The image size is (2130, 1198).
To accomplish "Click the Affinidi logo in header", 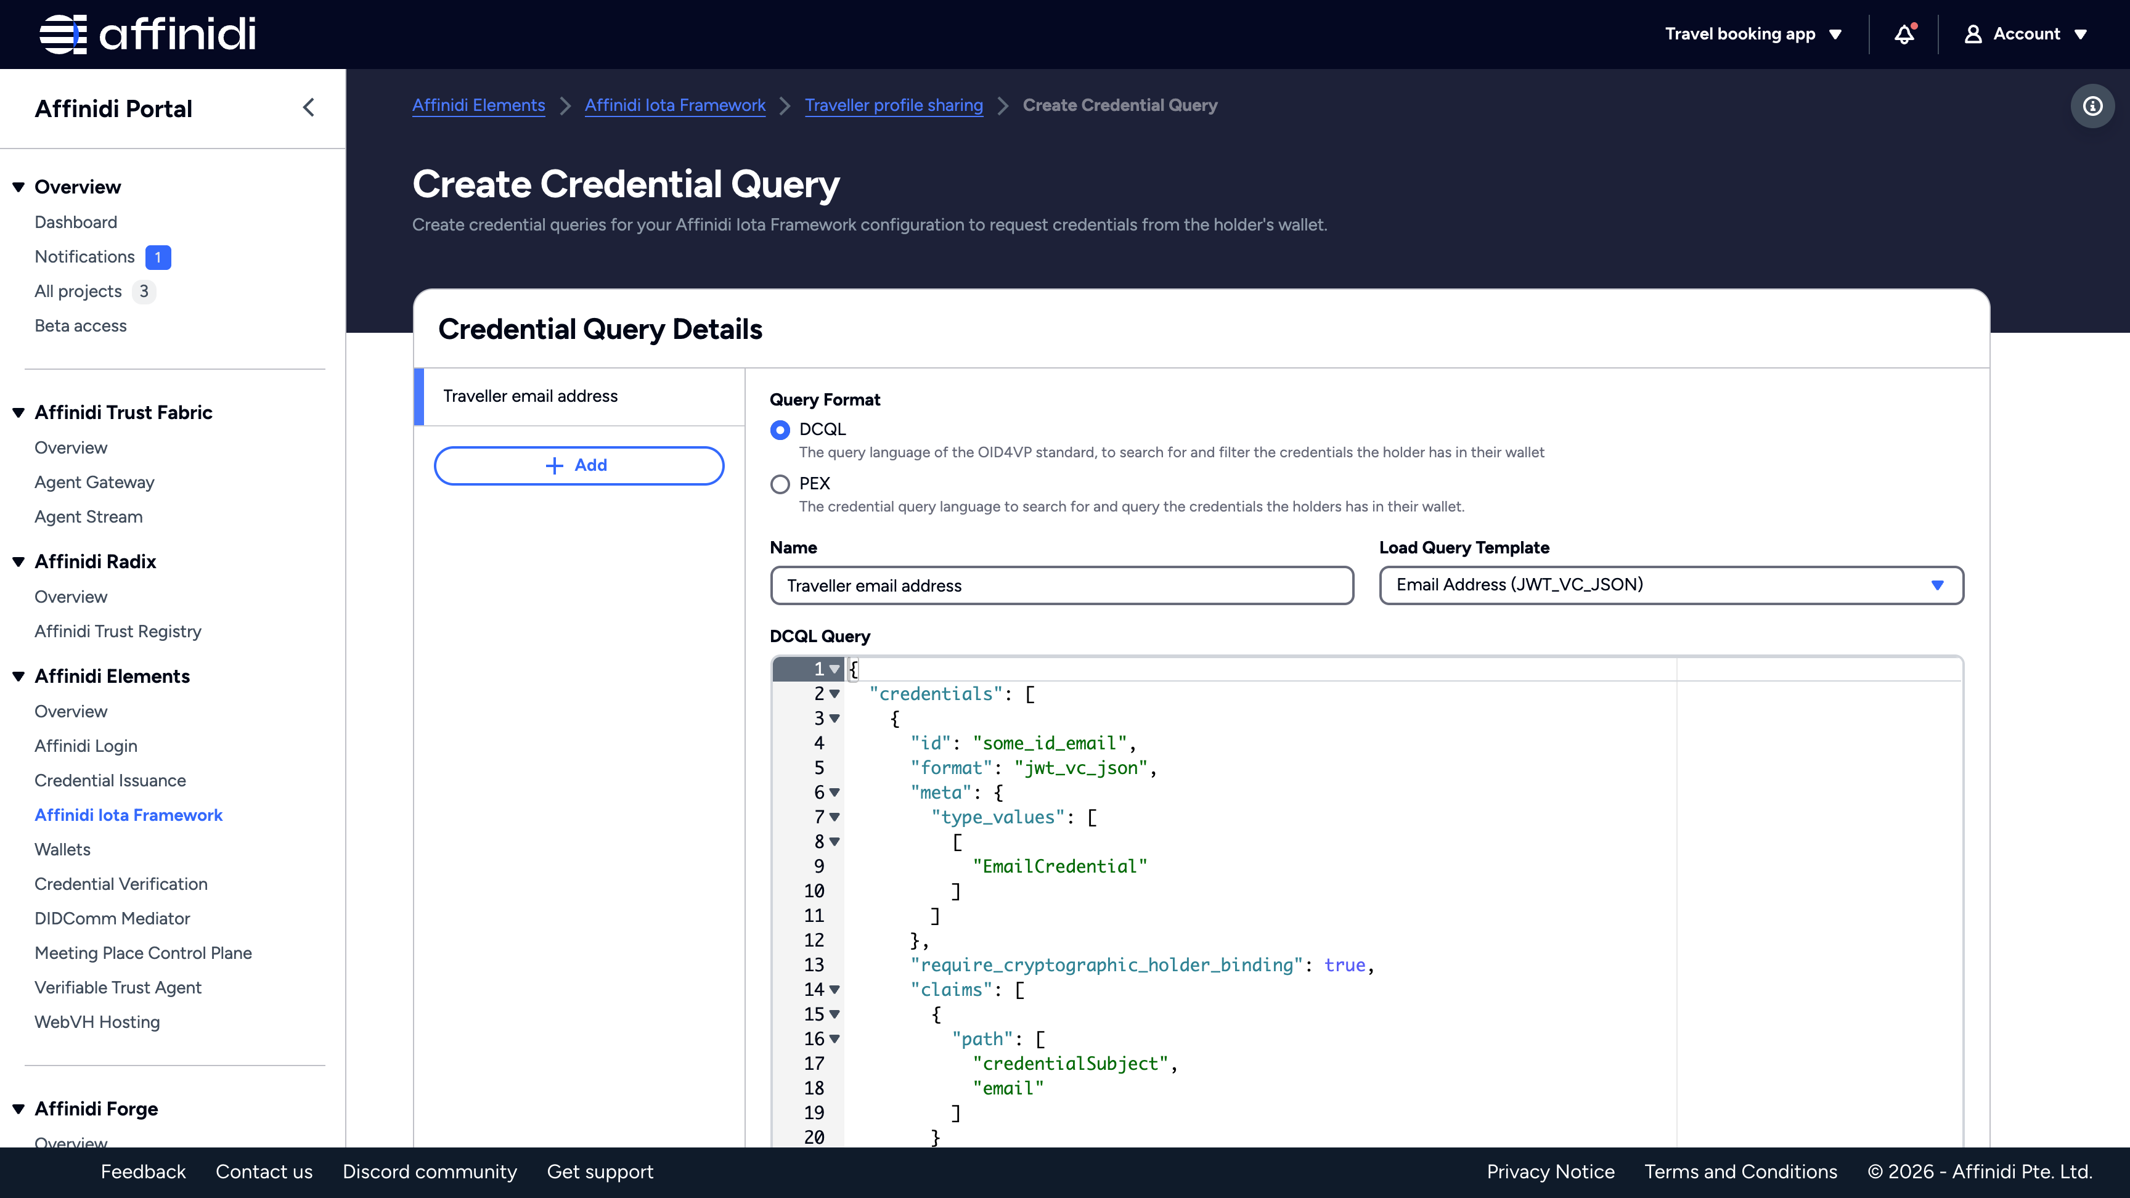I will click(147, 34).
